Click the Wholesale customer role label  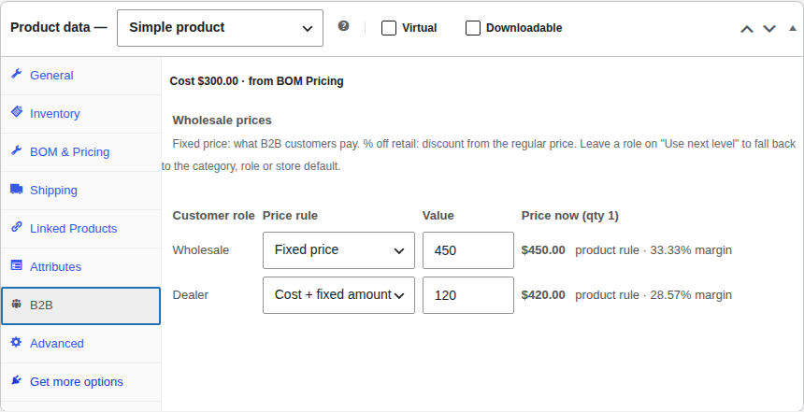[x=200, y=250]
